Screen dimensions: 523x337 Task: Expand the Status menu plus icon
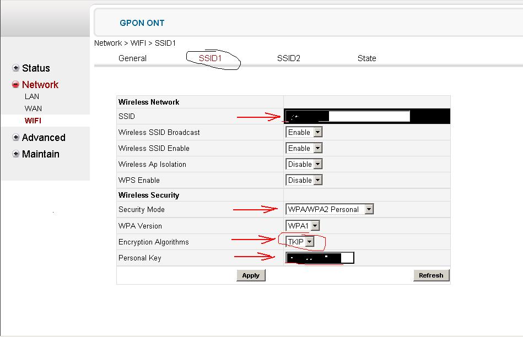coord(16,68)
